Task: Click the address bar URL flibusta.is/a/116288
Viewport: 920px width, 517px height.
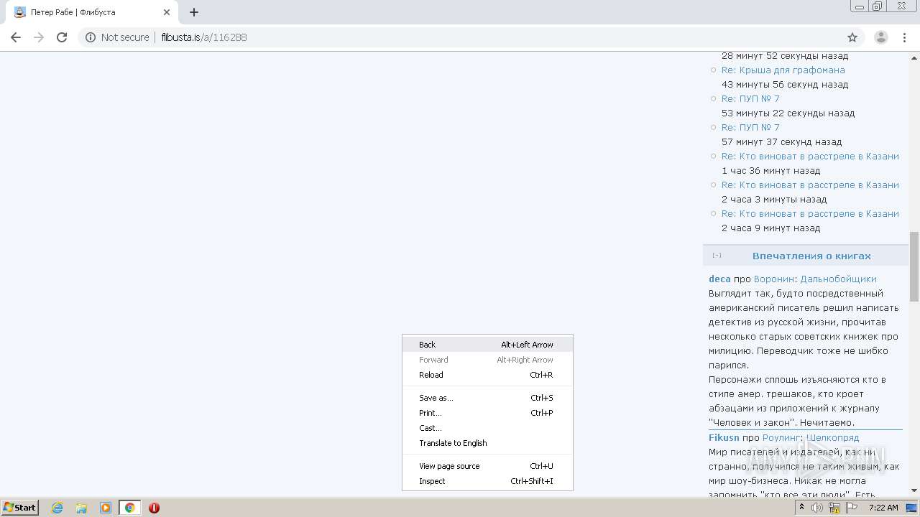Action: [203, 37]
